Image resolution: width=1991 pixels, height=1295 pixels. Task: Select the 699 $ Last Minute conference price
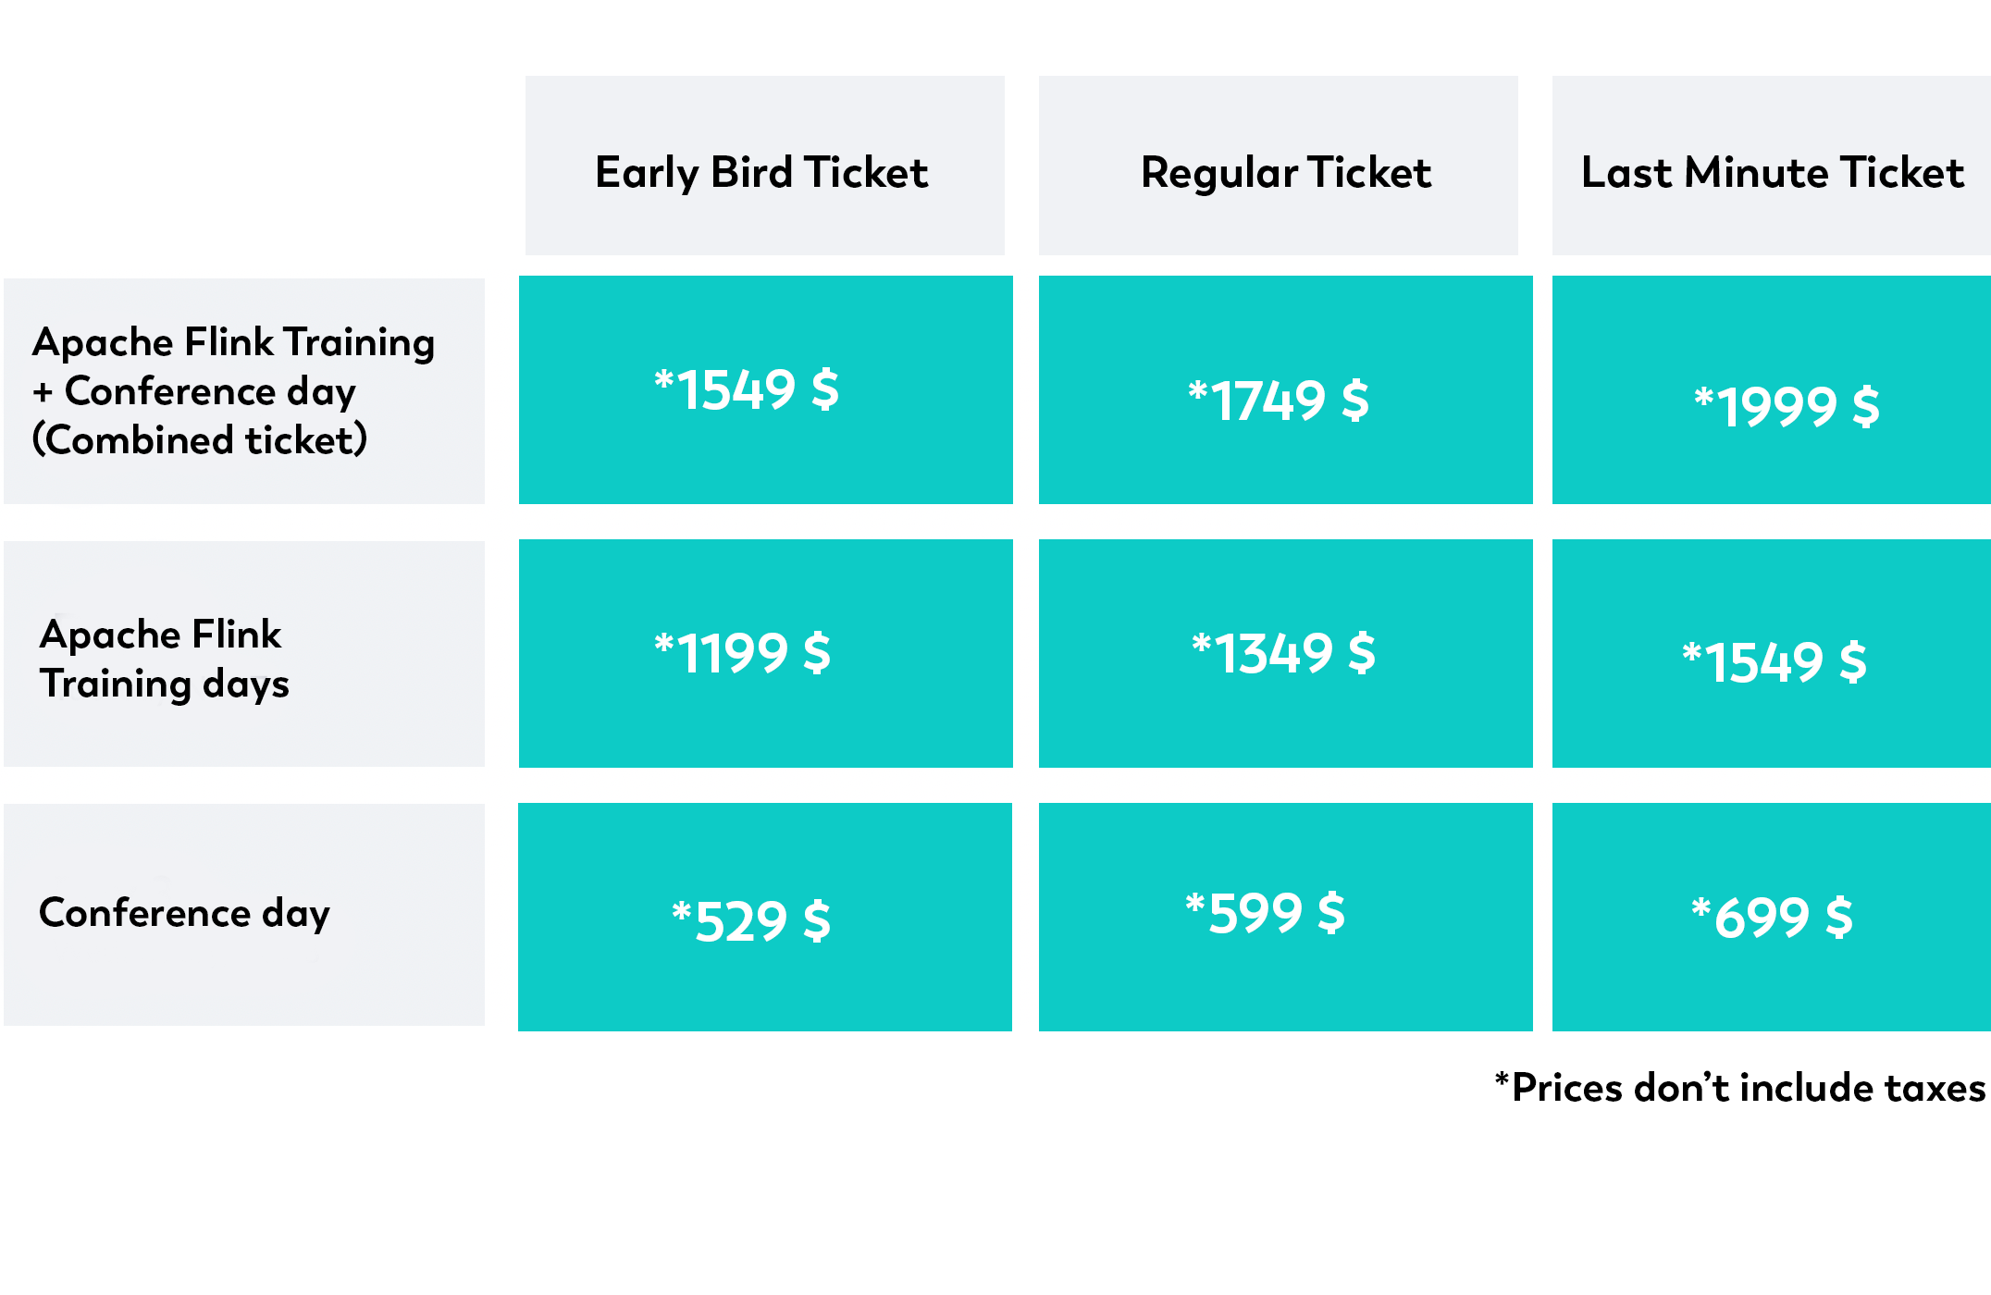click(x=1771, y=918)
